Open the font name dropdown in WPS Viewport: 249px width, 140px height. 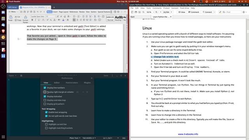coord(45,16)
